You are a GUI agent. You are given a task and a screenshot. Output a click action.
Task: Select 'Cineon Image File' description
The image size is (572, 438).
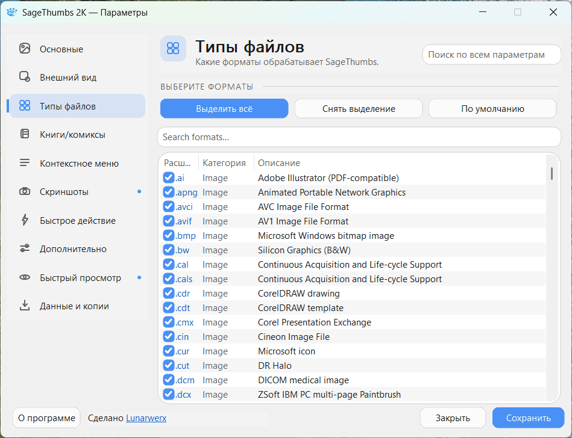[x=294, y=337]
